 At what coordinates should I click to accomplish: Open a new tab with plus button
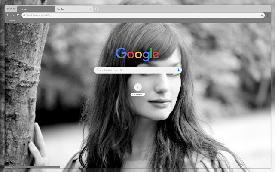point(96,9)
